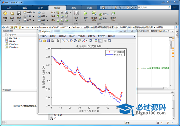
Task: Click the Find Files (查找文件) button
Action: tap(29, 12)
